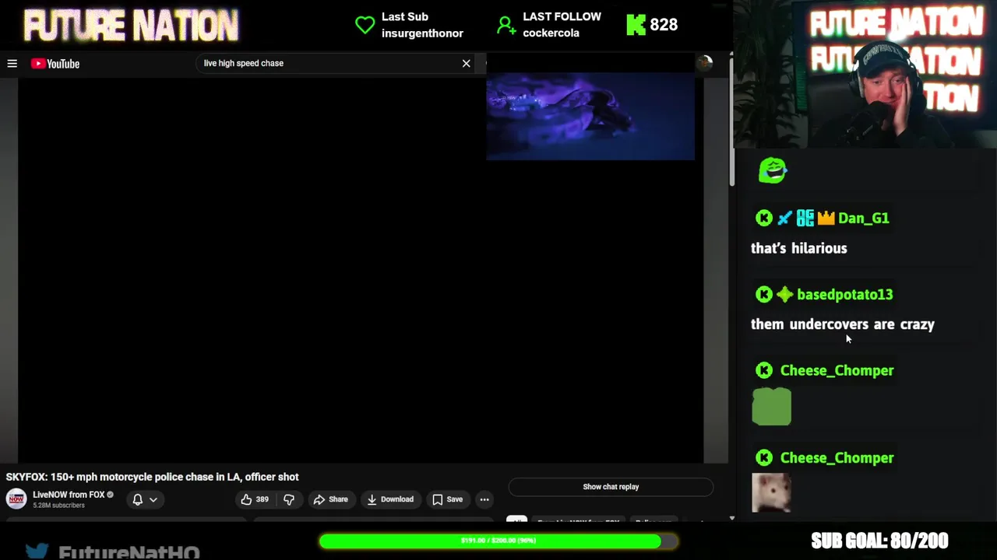
Task: Click the green square emote from Cheese_Chomper
Action: click(x=771, y=407)
